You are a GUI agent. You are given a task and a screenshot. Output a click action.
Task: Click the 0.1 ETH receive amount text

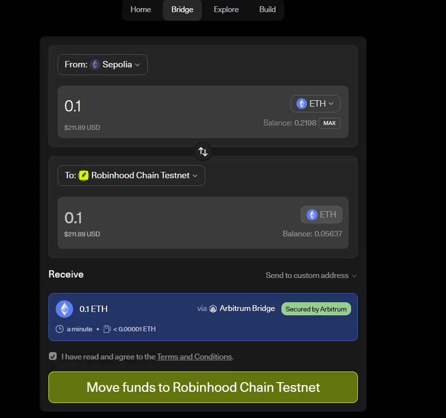93,309
